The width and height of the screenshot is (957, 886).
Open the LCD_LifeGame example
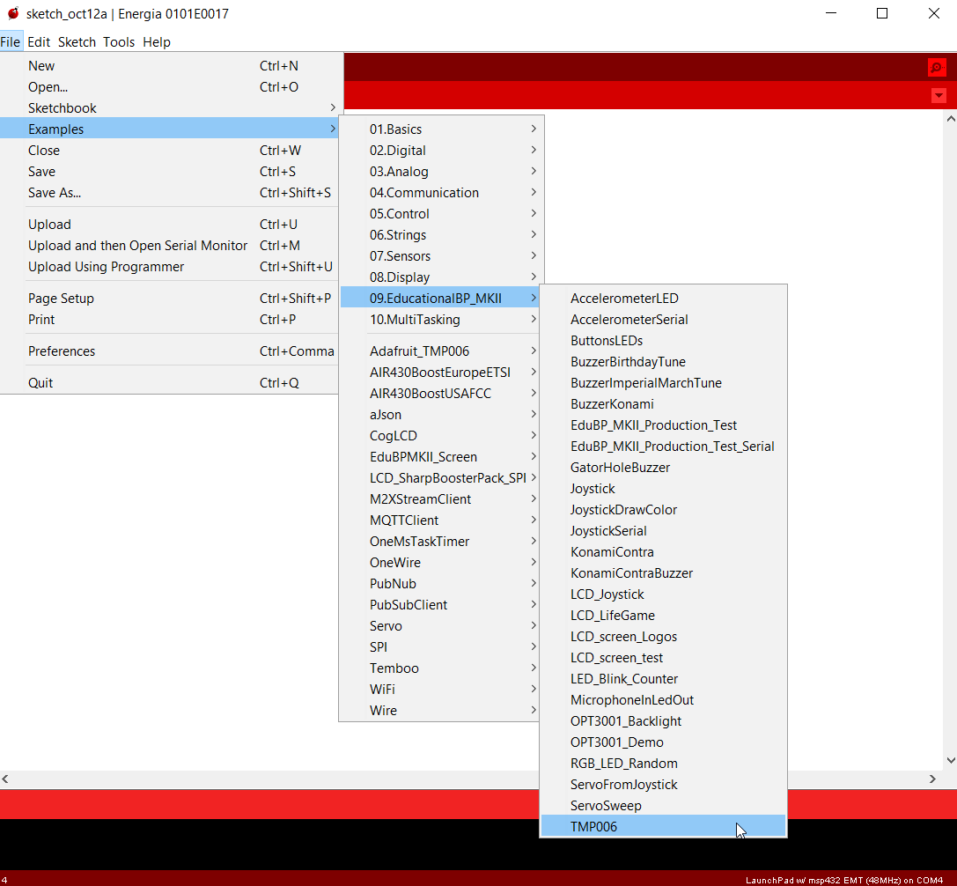point(664,616)
